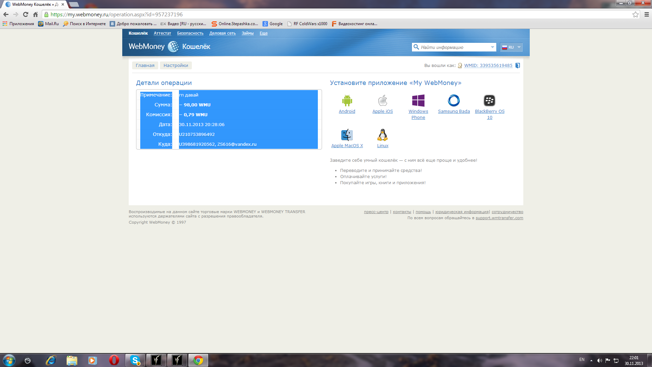This screenshot has width=652, height=367.
Task: Open the Деловая сеть menu item
Action: 222,33
